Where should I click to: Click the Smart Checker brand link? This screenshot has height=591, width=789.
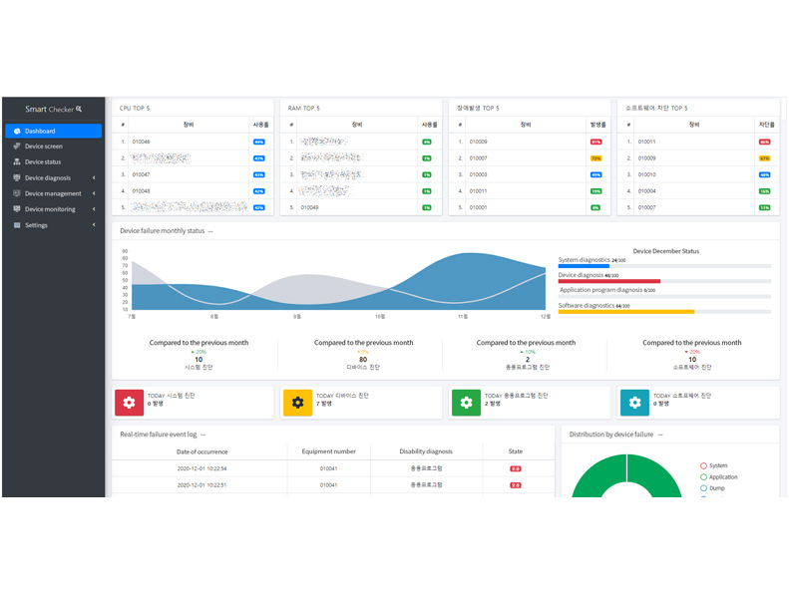pyautogui.click(x=53, y=109)
